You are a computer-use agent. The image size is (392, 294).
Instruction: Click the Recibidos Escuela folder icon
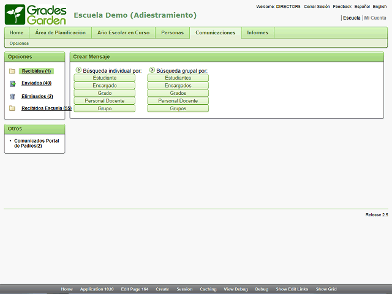click(12, 108)
